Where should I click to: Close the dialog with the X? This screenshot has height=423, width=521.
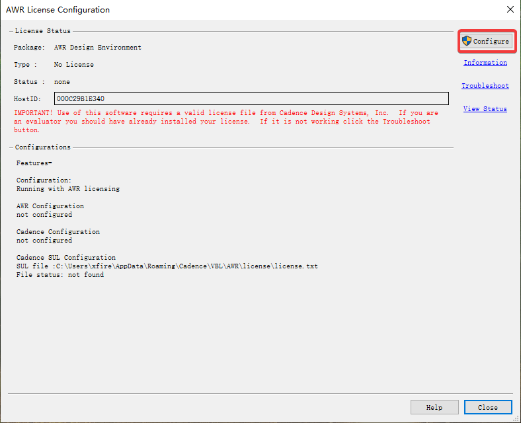tap(510, 9)
